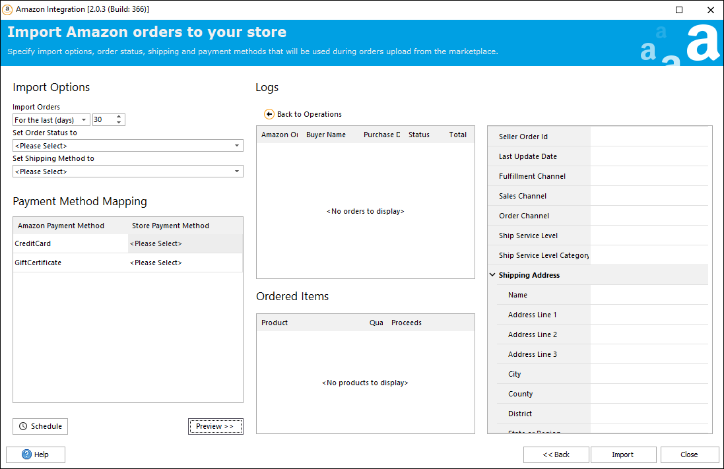This screenshot has height=469, width=724.
Task: Click the Quantity column header in Ordered Items
Action: point(376,323)
